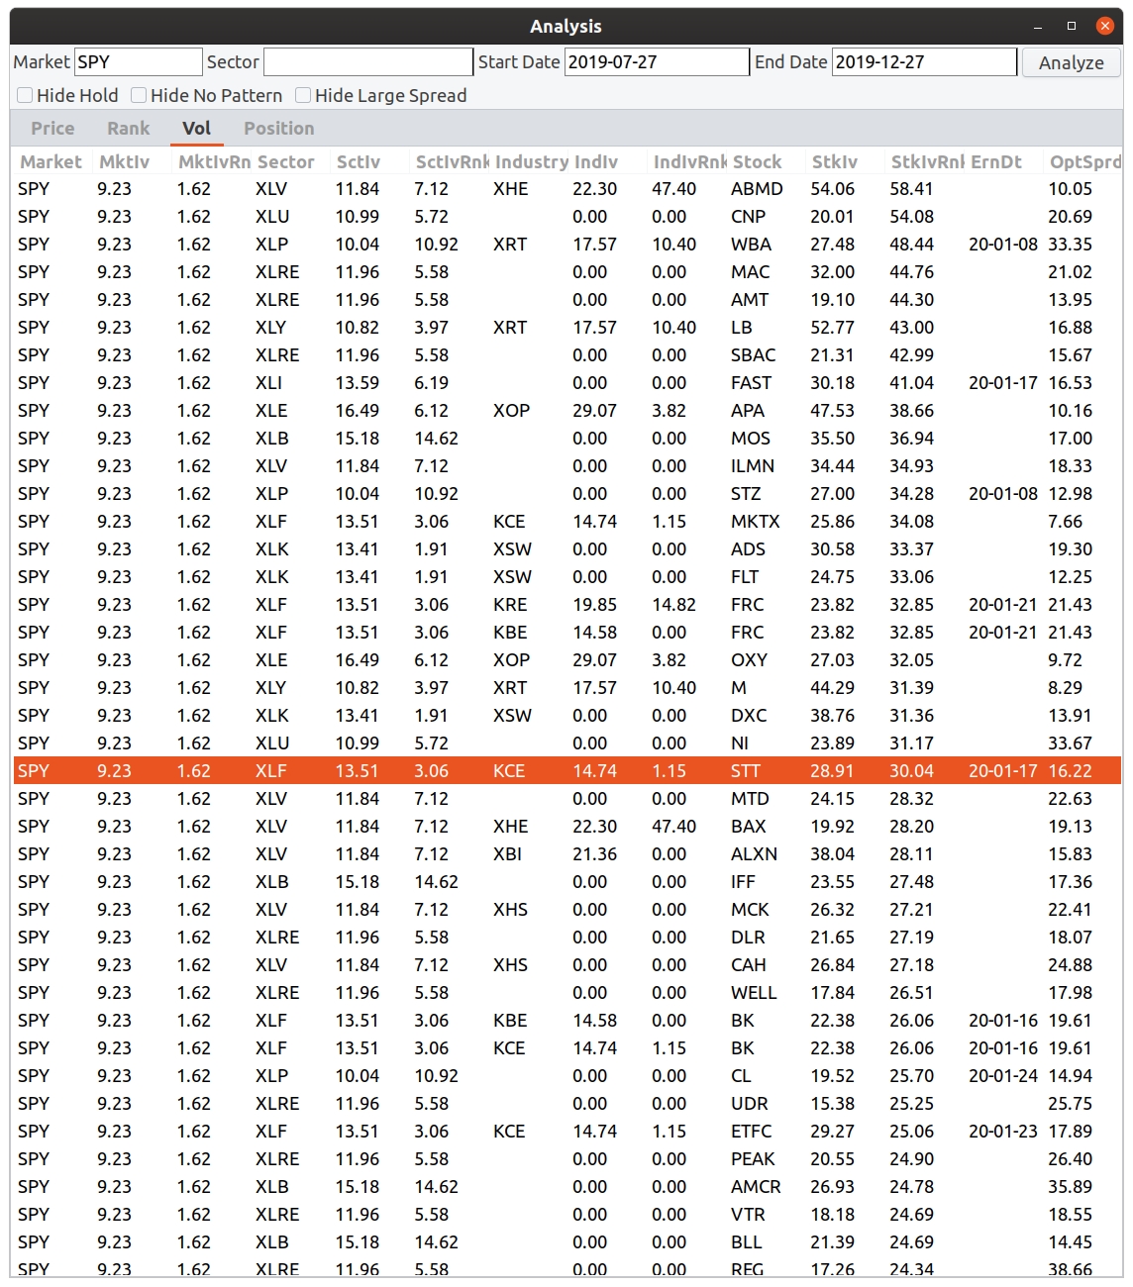Click the UDR stock cell
Viewport: 1133px width, 1287px height.
pos(750,1104)
